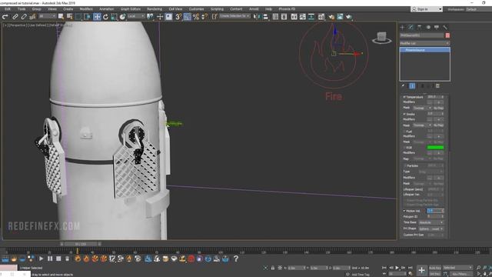This screenshot has height=277, width=492.
Task: Toggle the Motion Vel. checkbox
Action: [x=404, y=211]
